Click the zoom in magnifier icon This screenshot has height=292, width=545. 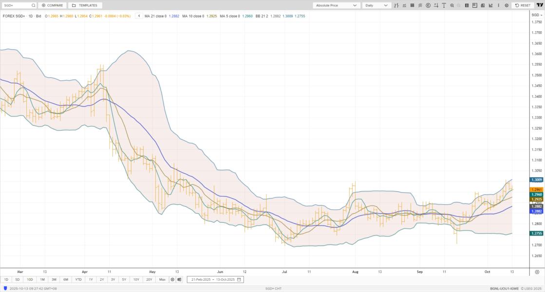(x=452, y=5)
